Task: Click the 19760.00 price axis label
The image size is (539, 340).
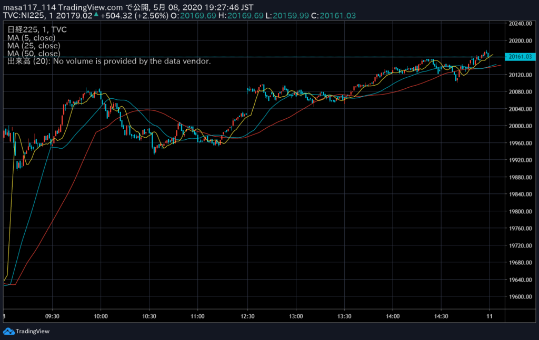Action: [x=520, y=229]
